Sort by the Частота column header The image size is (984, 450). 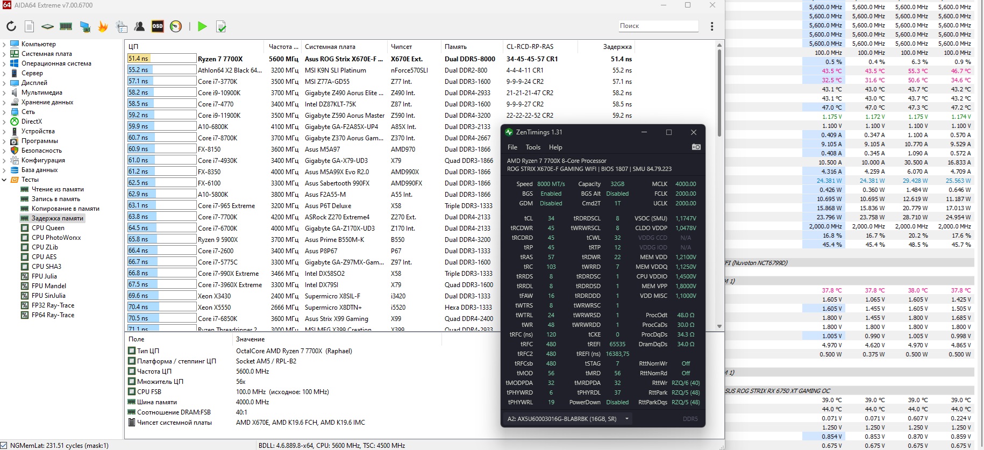282,47
